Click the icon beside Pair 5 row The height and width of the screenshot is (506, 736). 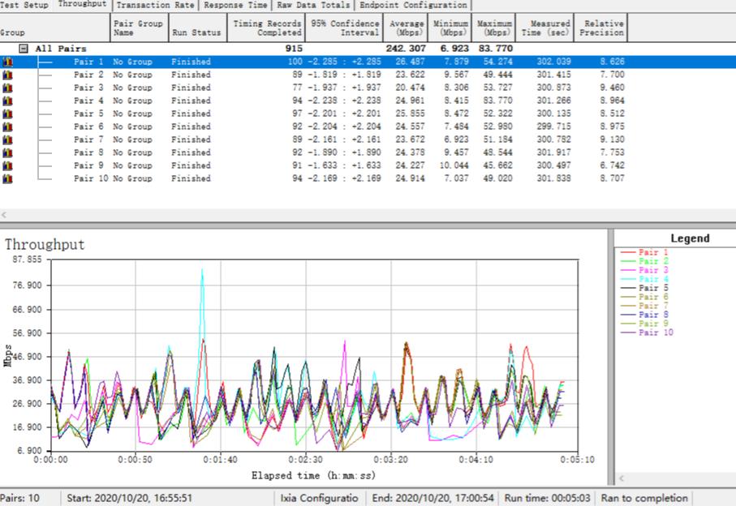(x=8, y=114)
